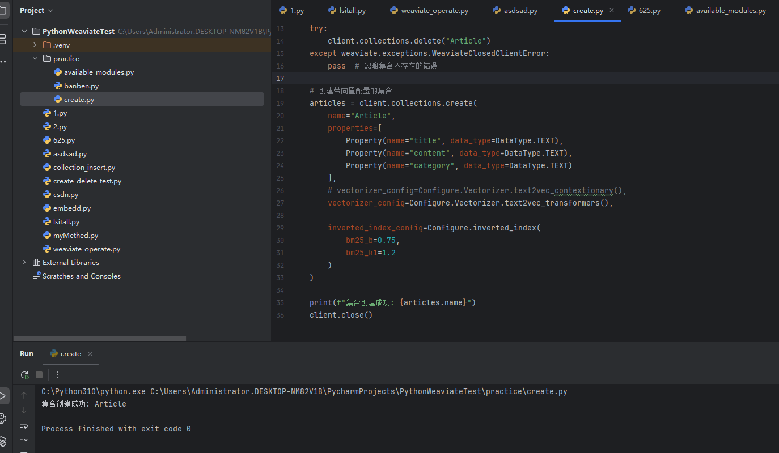This screenshot has height=453, width=779.
Task: Click the three-dots More tool windows icon
Action: point(3,61)
